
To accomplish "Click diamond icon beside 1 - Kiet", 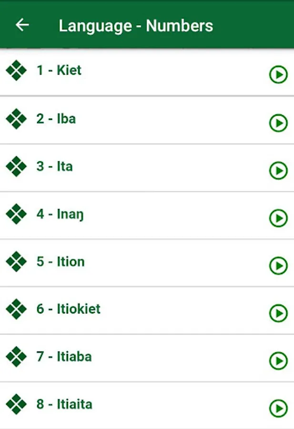I will coord(16,71).
